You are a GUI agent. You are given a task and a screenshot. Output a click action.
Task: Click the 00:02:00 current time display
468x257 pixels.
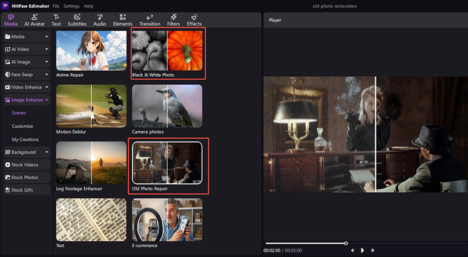[x=272, y=250]
